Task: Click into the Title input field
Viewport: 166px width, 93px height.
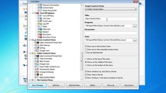Action: coord(111,19)
